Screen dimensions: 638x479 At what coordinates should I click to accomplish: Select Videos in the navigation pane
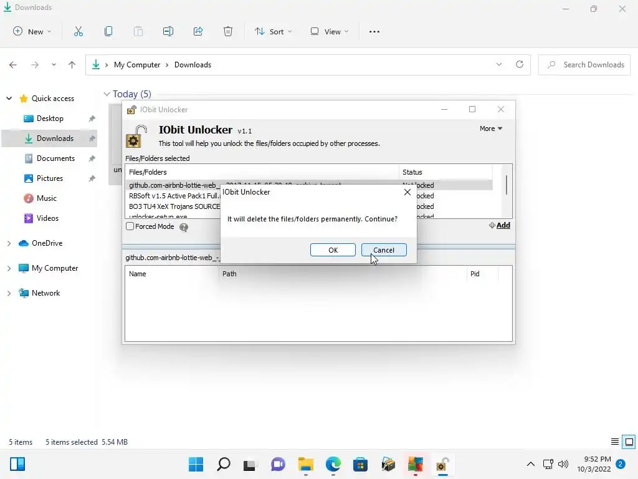(x=50, y=218)
